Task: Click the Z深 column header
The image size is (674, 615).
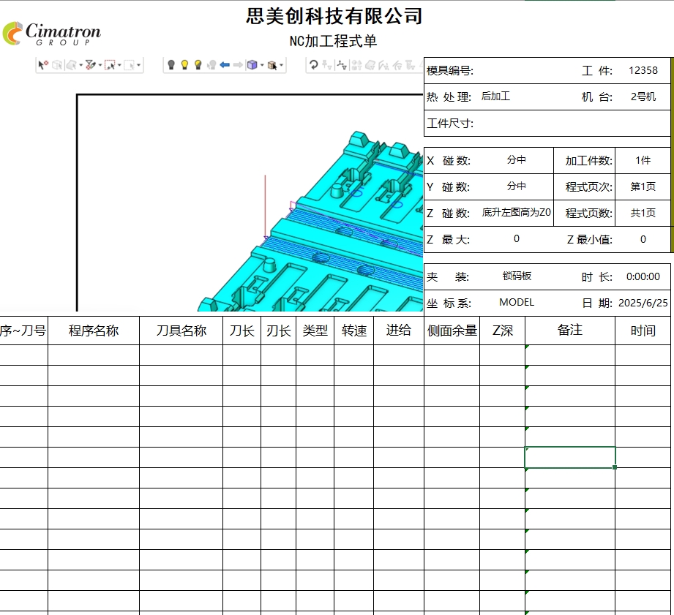Action: point(503,331)
